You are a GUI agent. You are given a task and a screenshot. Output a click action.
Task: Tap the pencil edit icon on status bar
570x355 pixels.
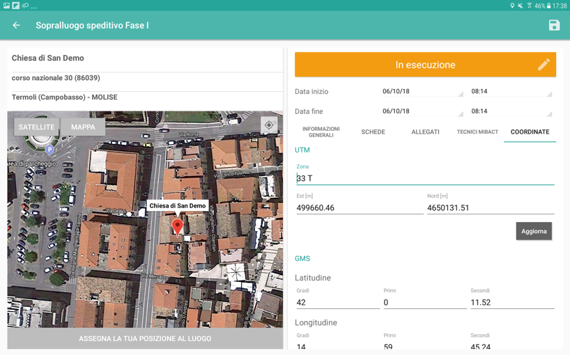[x=544, y=65]
